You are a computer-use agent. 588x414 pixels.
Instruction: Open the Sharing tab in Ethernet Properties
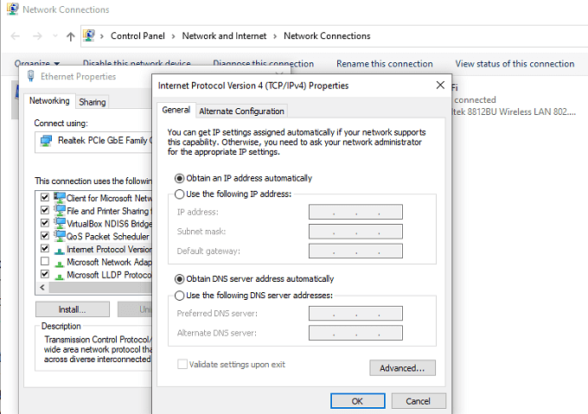click(92, 102)
